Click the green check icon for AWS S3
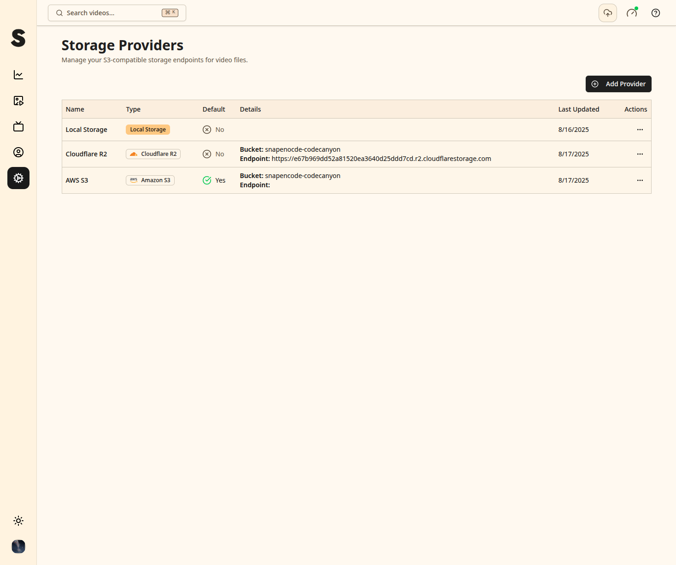The width and height of the screenshot is (676, 565). tap(207, 180)
